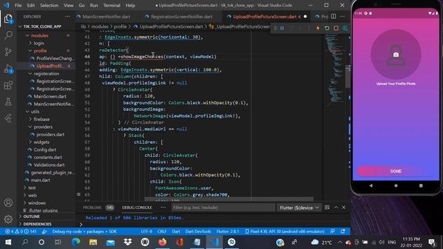Click Dart DevTools in status bar
This screenshot has height=249, width=443.
click(x=198, y=232)
